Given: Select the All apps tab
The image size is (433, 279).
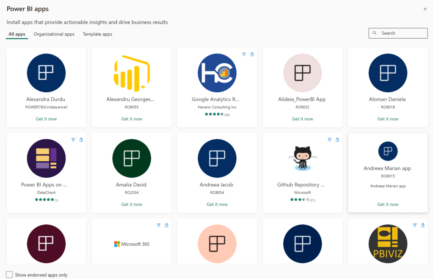Looking at the screenshot, I should coord(17,34).
